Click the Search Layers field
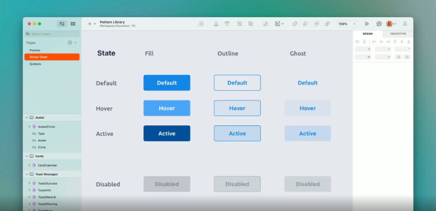Image resolution: width=436 pixels, height=211 pixels. point(52,34)
